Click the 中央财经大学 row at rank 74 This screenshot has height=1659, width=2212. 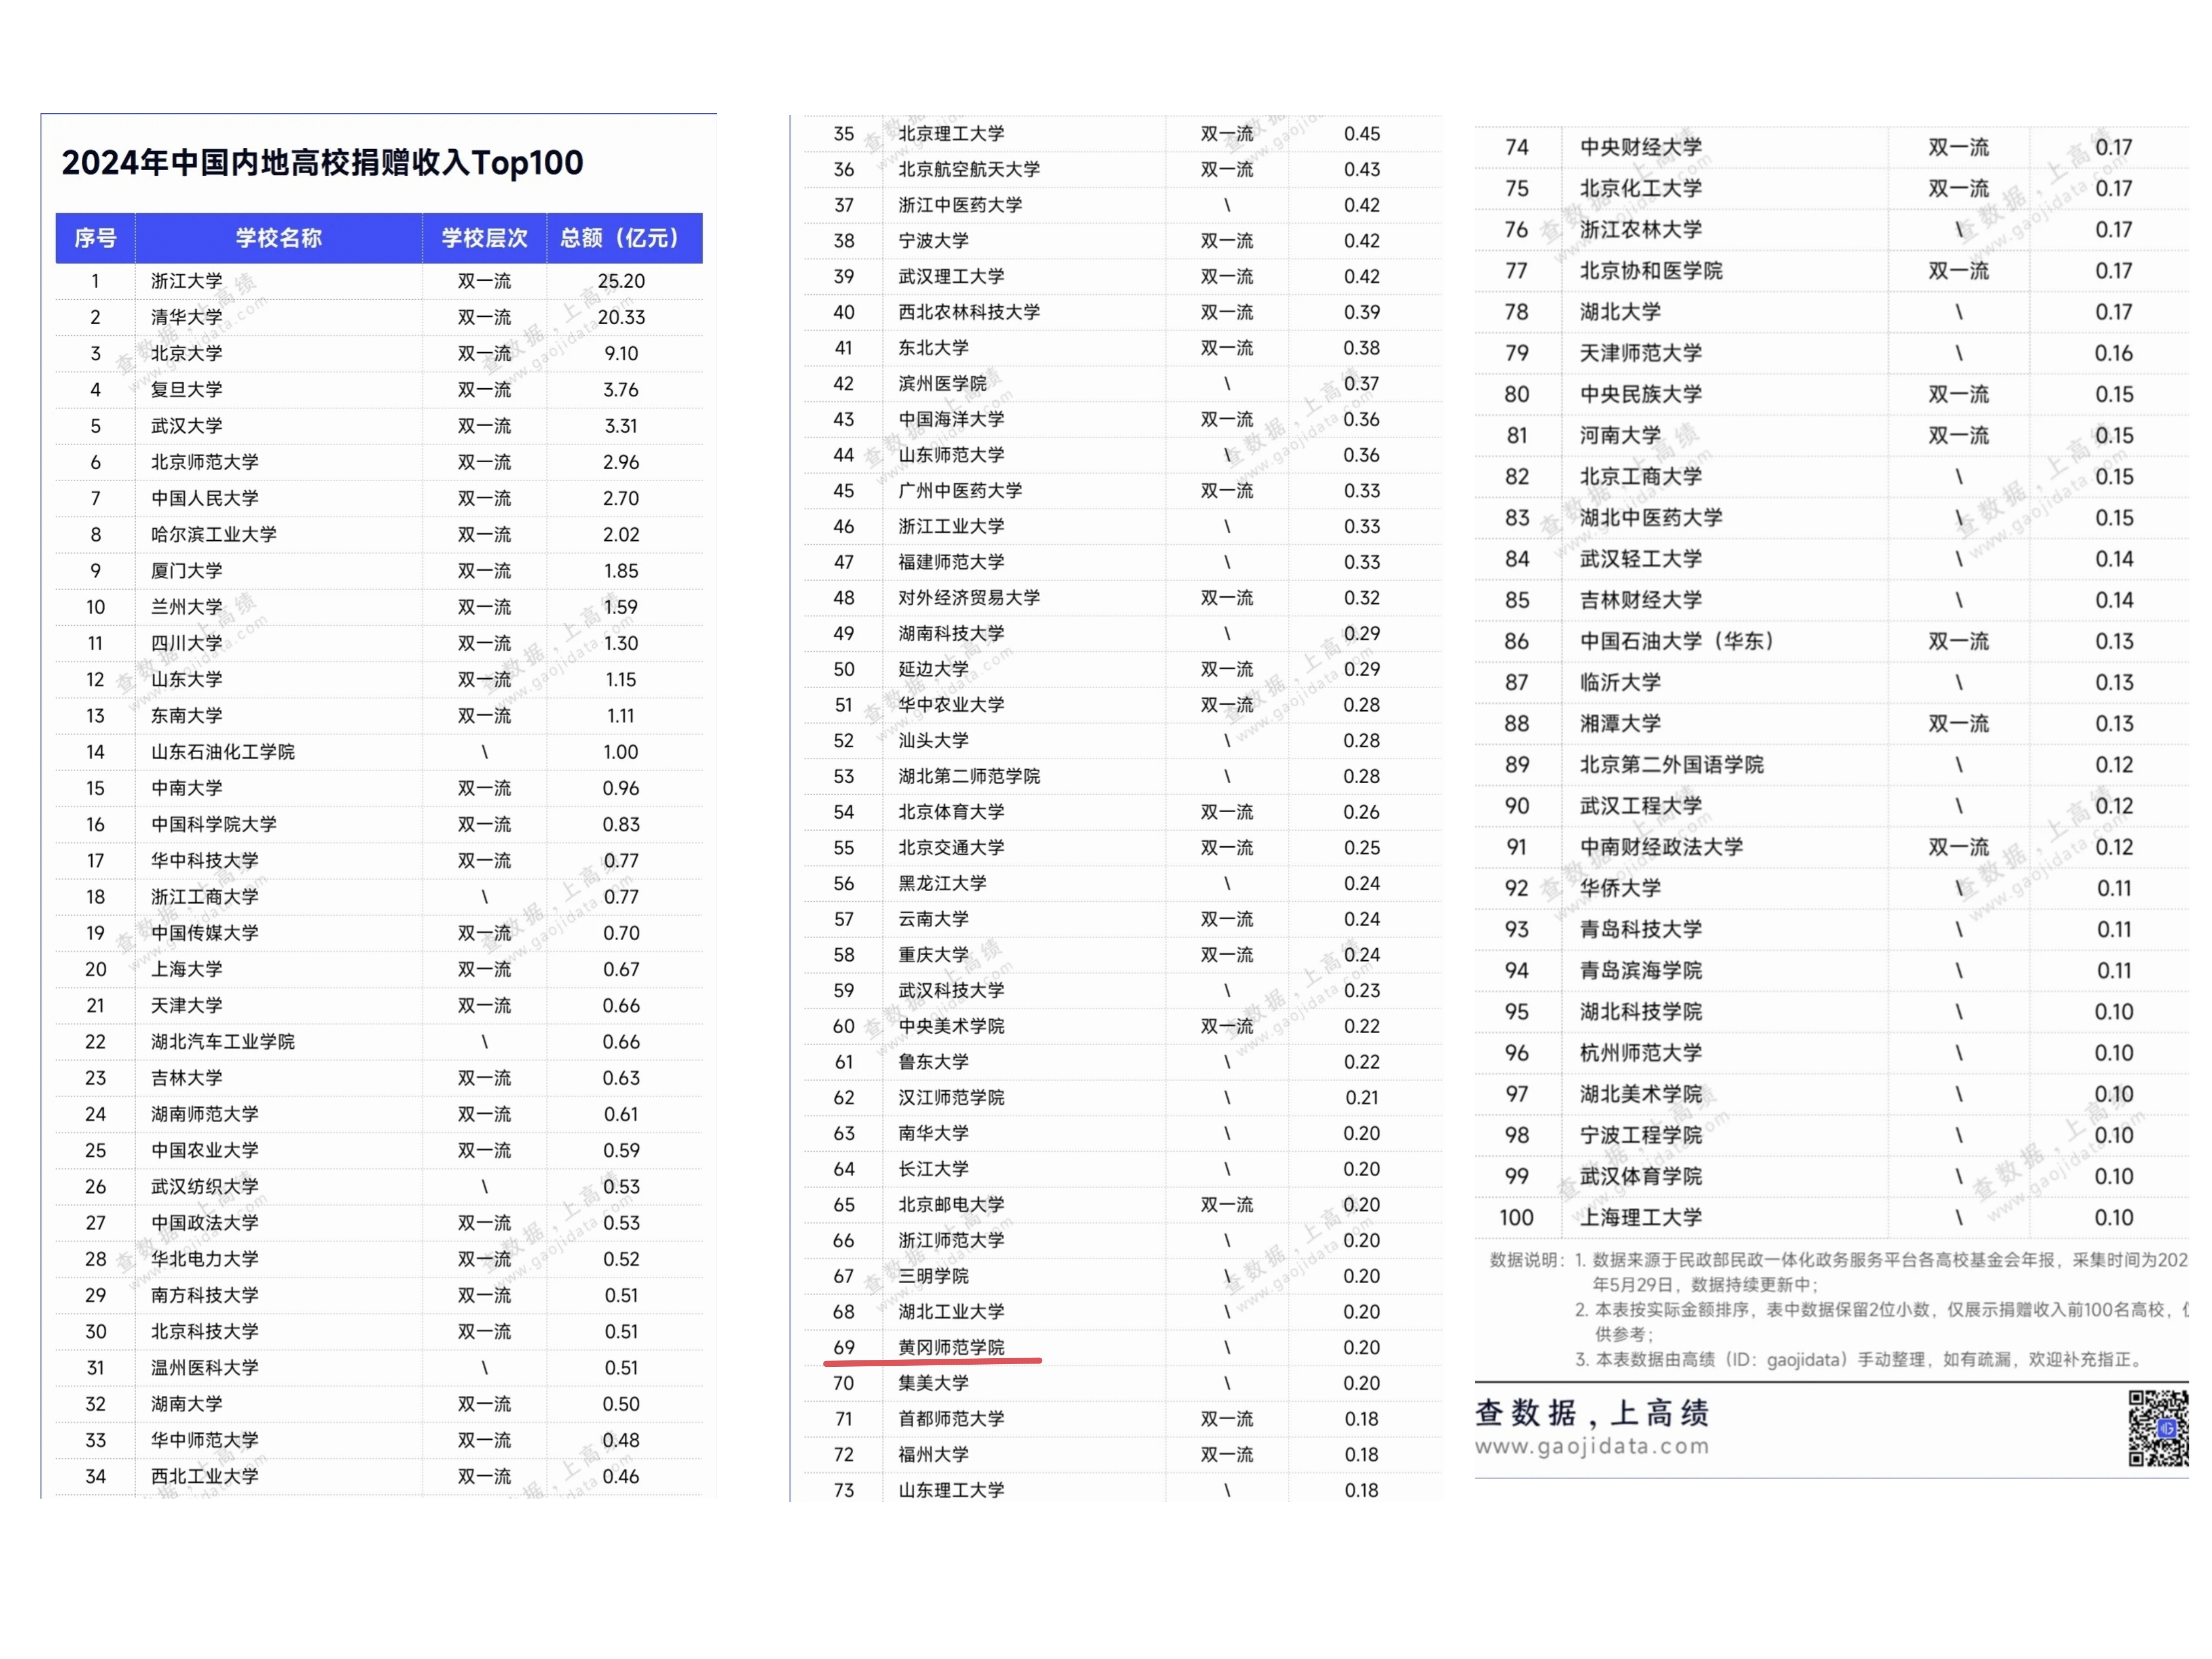tap(1640, 147)
